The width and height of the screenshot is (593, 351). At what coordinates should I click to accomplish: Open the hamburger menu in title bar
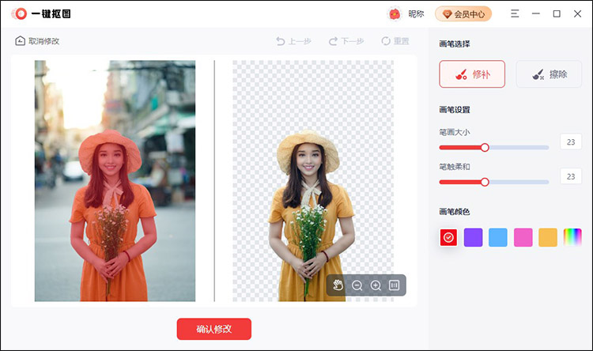click(x=515, y=13)
